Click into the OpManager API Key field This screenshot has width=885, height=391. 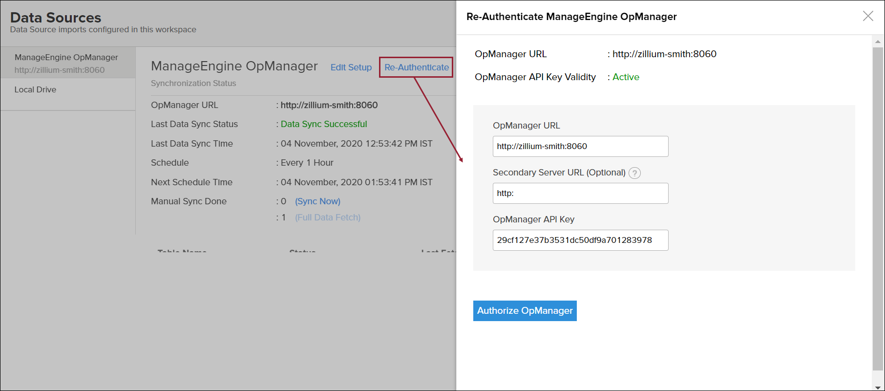click(x=580, y=240)
